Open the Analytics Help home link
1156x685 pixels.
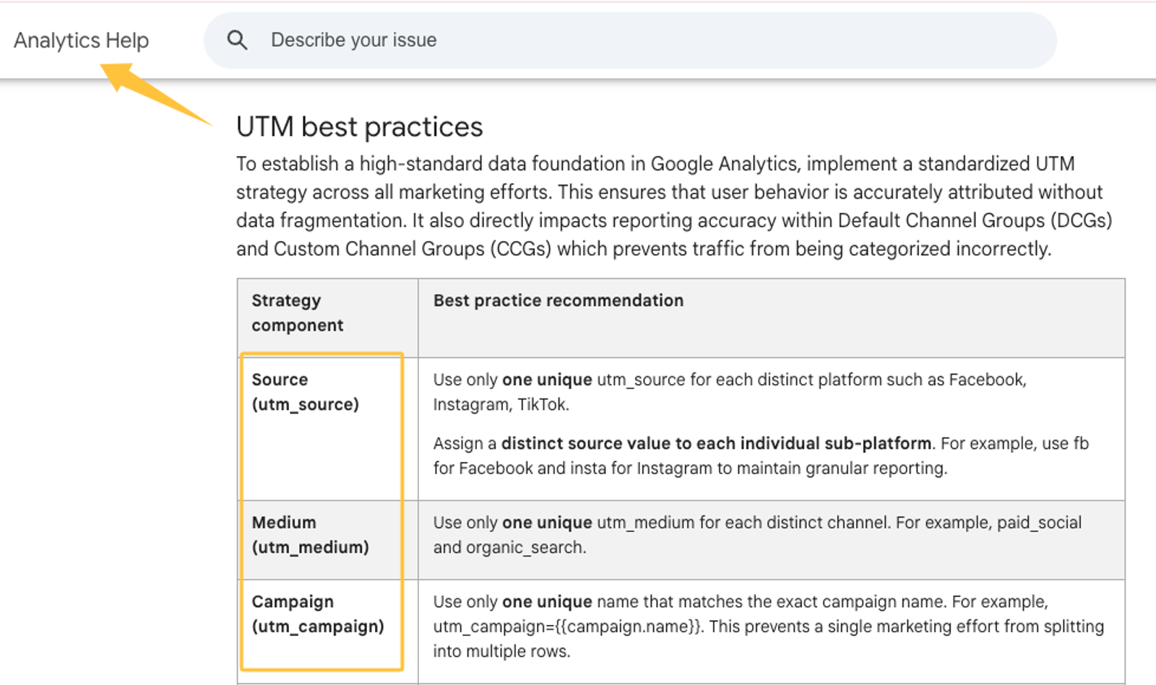(x=81, y=40)
